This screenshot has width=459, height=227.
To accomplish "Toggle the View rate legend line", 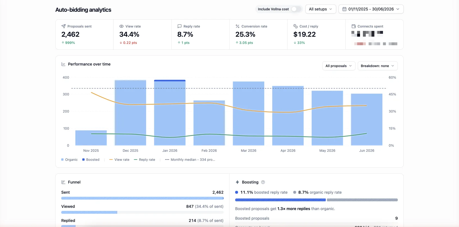I will pyautogui.click(x=119, y=160).
